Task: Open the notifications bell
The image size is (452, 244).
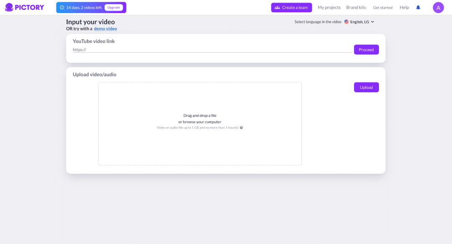Action: [418, 8]
